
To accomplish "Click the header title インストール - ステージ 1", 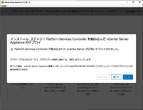I will [65, 11].
